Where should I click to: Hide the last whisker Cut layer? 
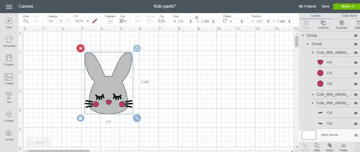[x=356, y=124]
